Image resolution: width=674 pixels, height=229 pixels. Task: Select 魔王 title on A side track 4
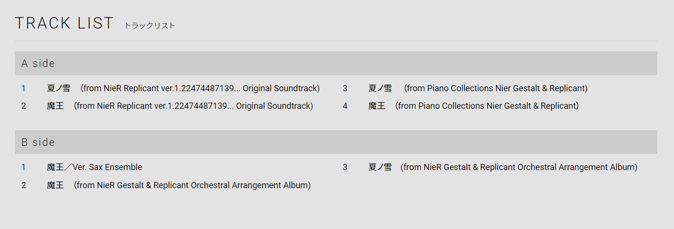click(x=377, y=106)
